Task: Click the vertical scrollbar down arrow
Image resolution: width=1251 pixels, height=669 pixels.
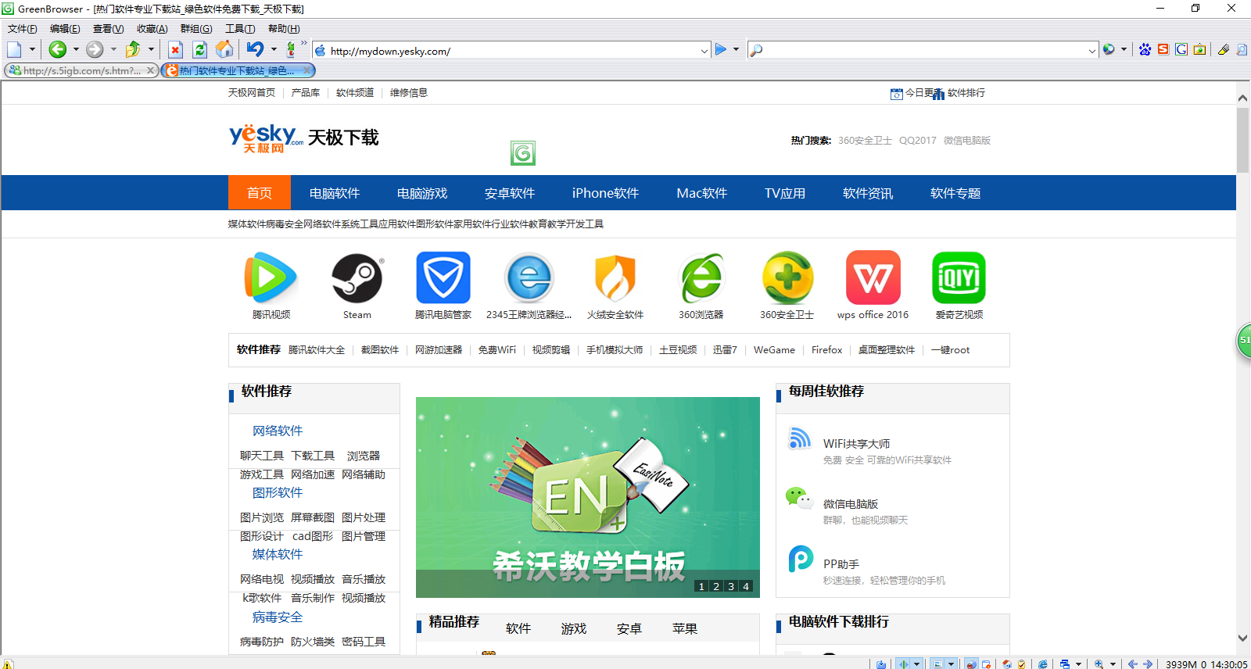Action: point(1242,639)
